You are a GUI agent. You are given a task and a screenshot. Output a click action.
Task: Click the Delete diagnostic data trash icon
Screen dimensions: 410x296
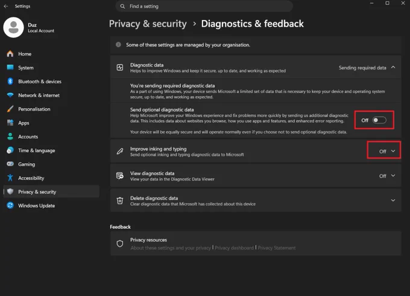pyautogui.click(x=120, y=201)
